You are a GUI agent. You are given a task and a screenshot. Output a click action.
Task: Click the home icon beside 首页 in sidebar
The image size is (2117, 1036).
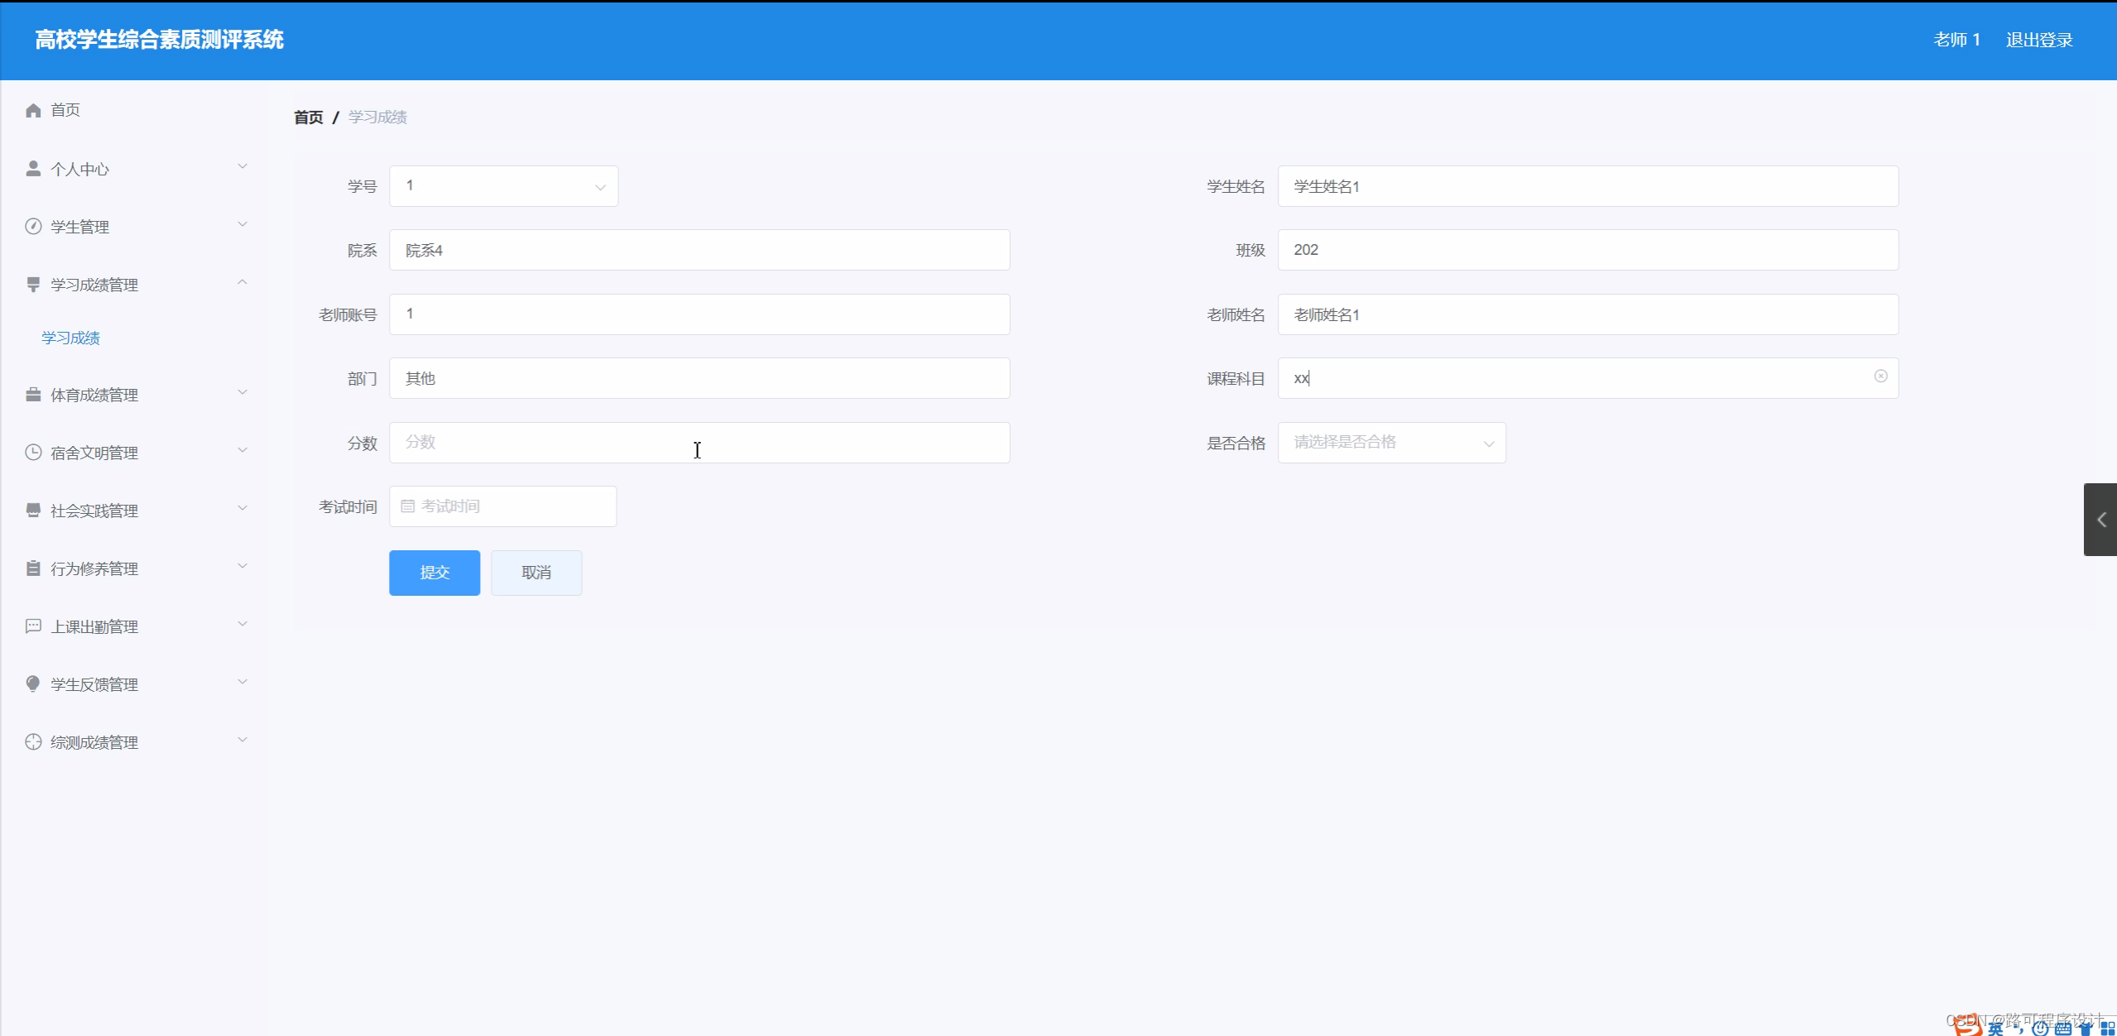(x=33, y=110)
